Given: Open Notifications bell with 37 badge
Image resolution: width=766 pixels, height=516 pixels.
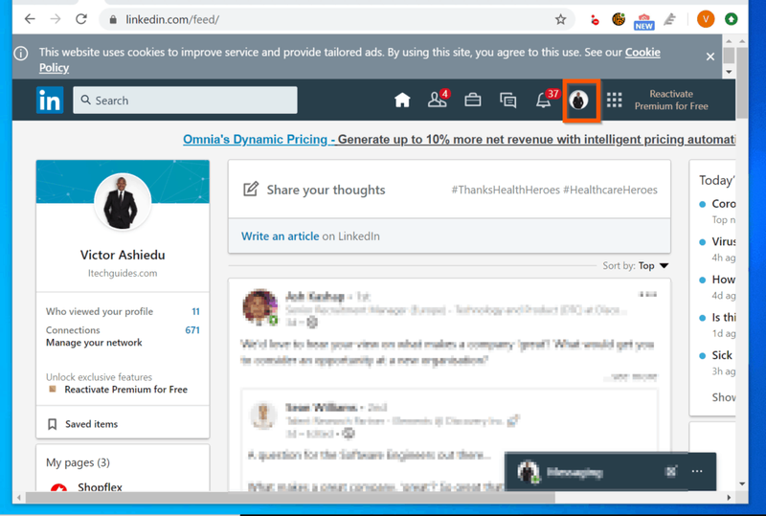Looking at the screenshot, I should [545, 100].
